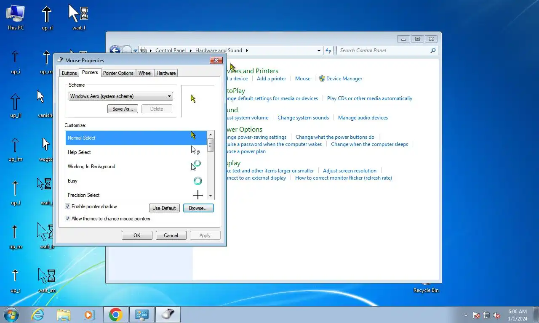The height and width of the screenshot is (323, 539).
Task: Open the Mouse link in Control Panel
Action: tap(303, 79)
